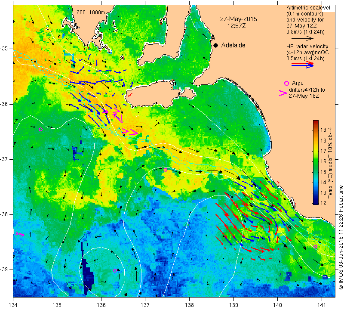Click the "Altimetric sealevel" legend heading
Image resolution: width=344 pixels, height=310 pixels.
point(308,8)
